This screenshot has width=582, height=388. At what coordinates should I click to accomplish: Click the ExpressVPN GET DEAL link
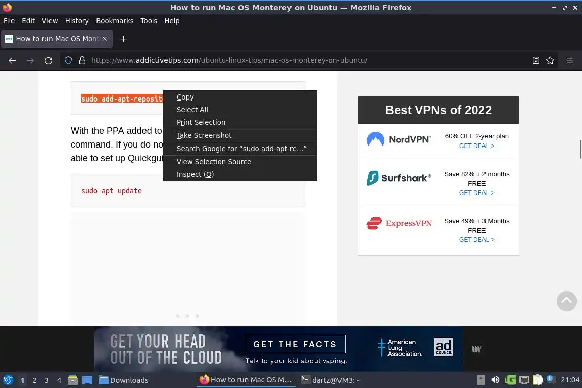click(x=476, y=240)
